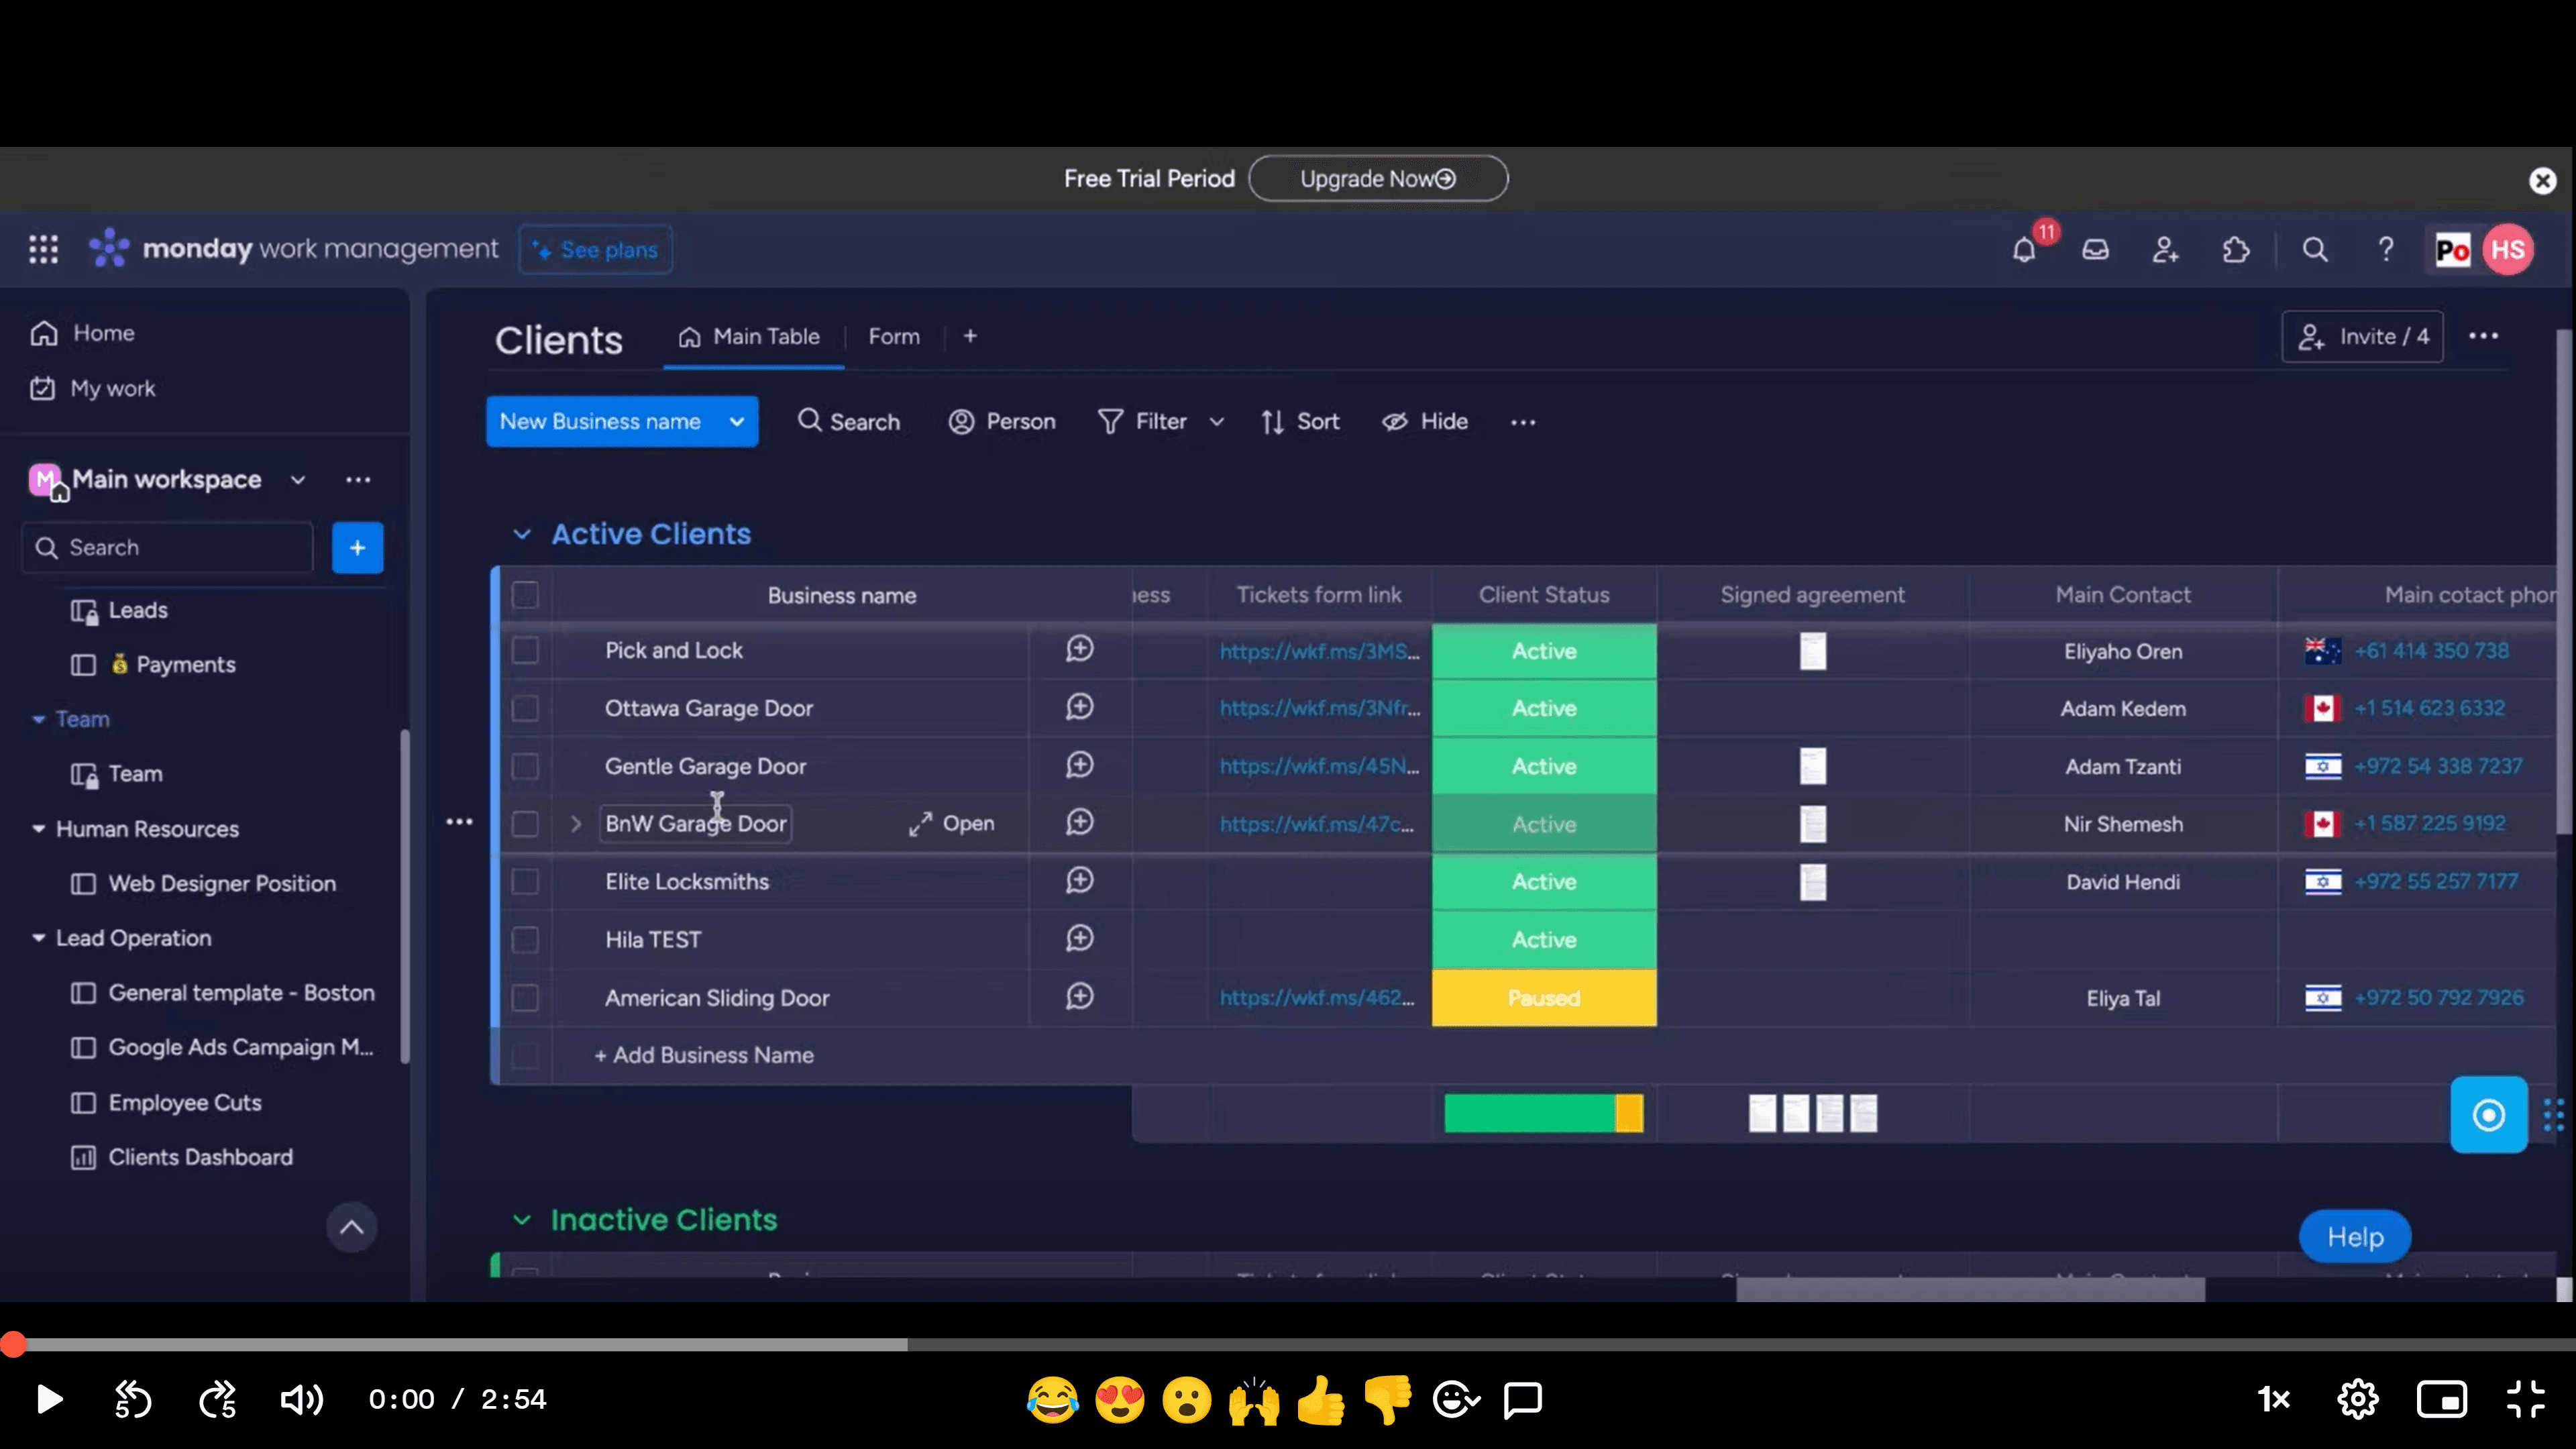Check the Ottawa Garage Door row checkbox
The height and width of the screenshot is (1449, 2576).
(x=525, y=709)
